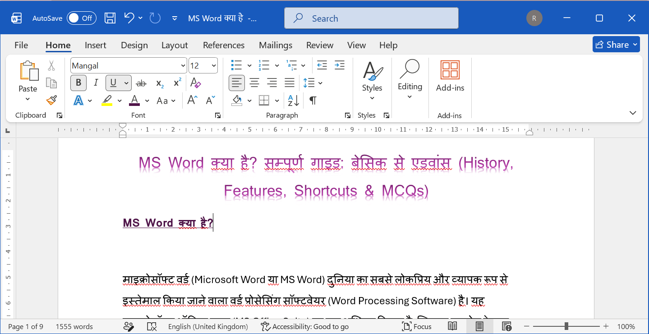The height and width of the screenshot is (334, 649).
Task: Toggle Bold formatting
Action: 78,83
